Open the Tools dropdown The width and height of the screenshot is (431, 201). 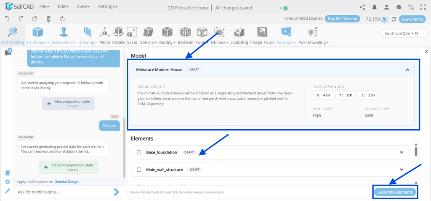pyautogui.click(x=202, y=35)
